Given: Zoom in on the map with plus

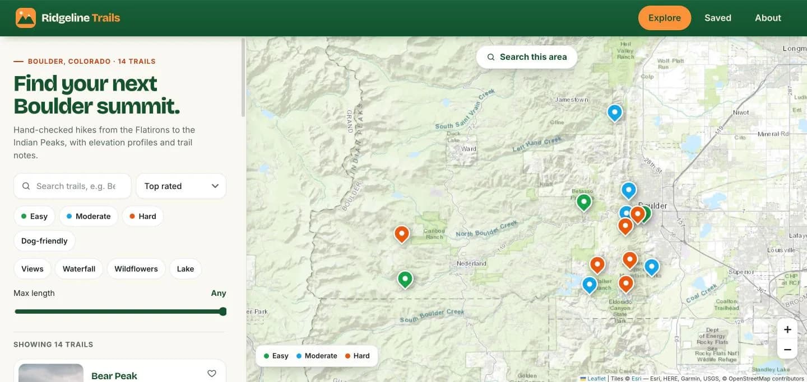Looking at the screenshot, I should 787,329.
